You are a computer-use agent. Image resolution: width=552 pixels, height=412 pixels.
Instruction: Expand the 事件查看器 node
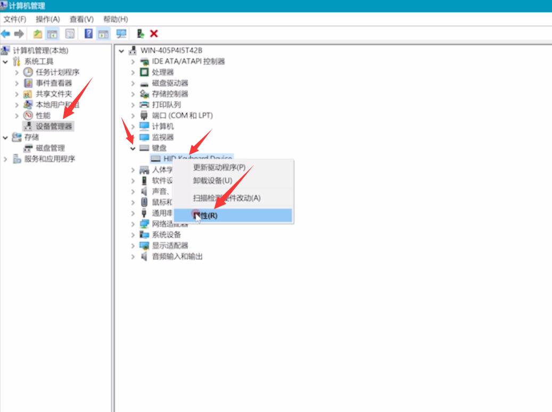click(x=17, y=84)
